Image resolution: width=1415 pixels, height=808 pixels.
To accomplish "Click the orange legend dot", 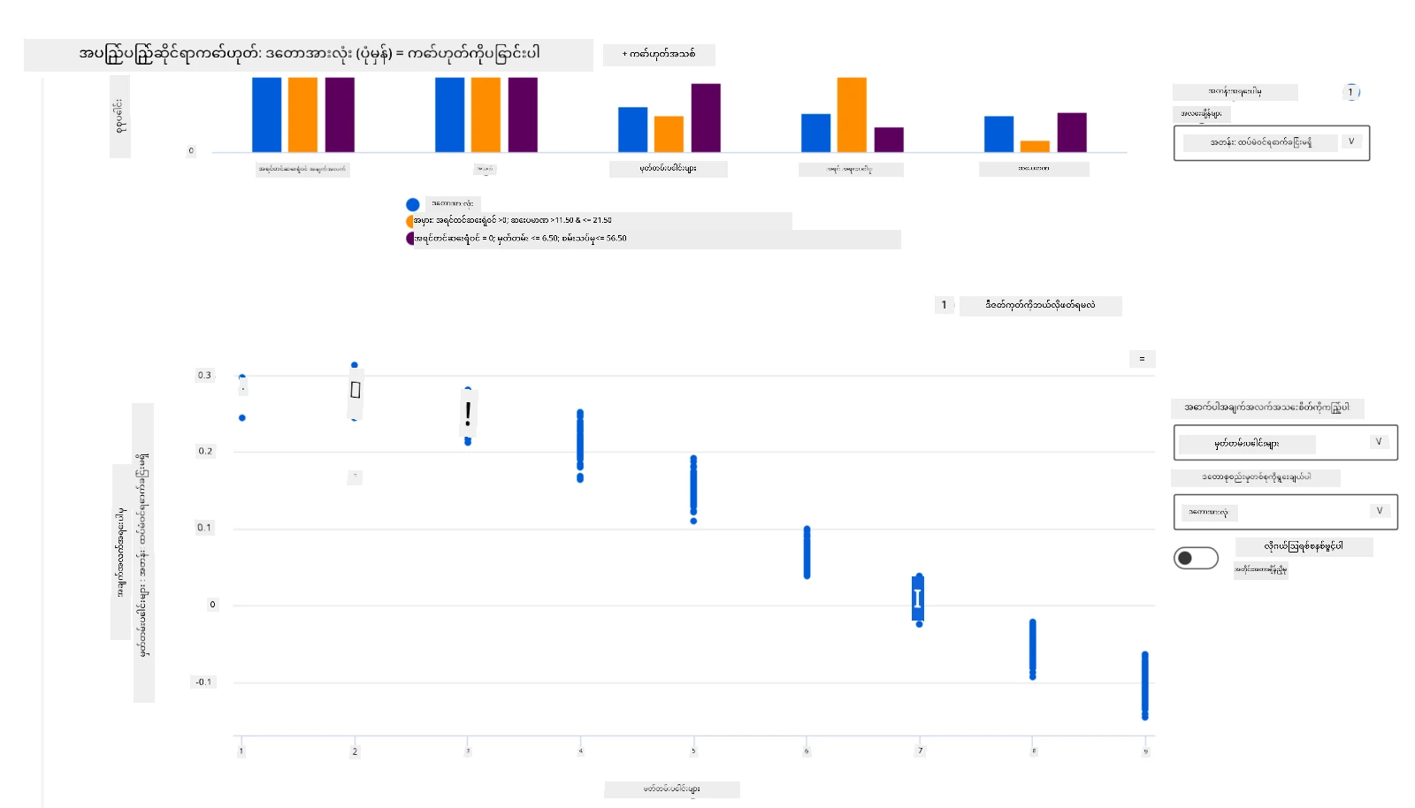I will 410,221.
